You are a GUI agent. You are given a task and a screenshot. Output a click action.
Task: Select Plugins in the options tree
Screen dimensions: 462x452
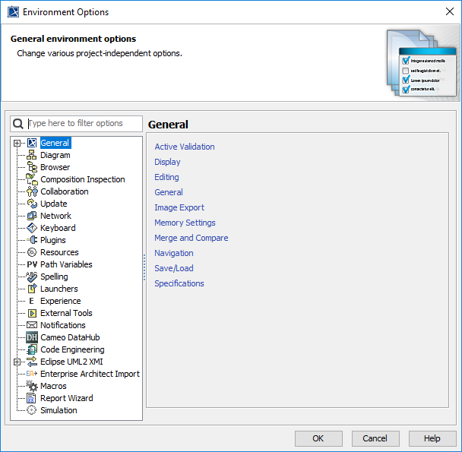(x=52, y=240)
